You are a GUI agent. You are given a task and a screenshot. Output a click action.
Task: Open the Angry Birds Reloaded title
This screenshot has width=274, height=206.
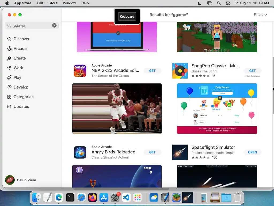(113, 152)
